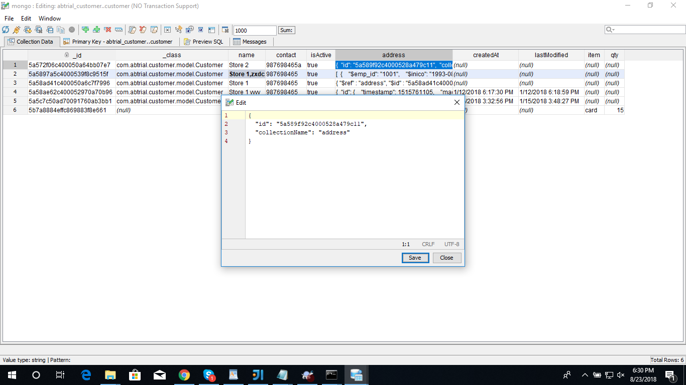Click the row limit field showing 1000
This screenshot has width=686, height=385.
[x=255, y=31]
